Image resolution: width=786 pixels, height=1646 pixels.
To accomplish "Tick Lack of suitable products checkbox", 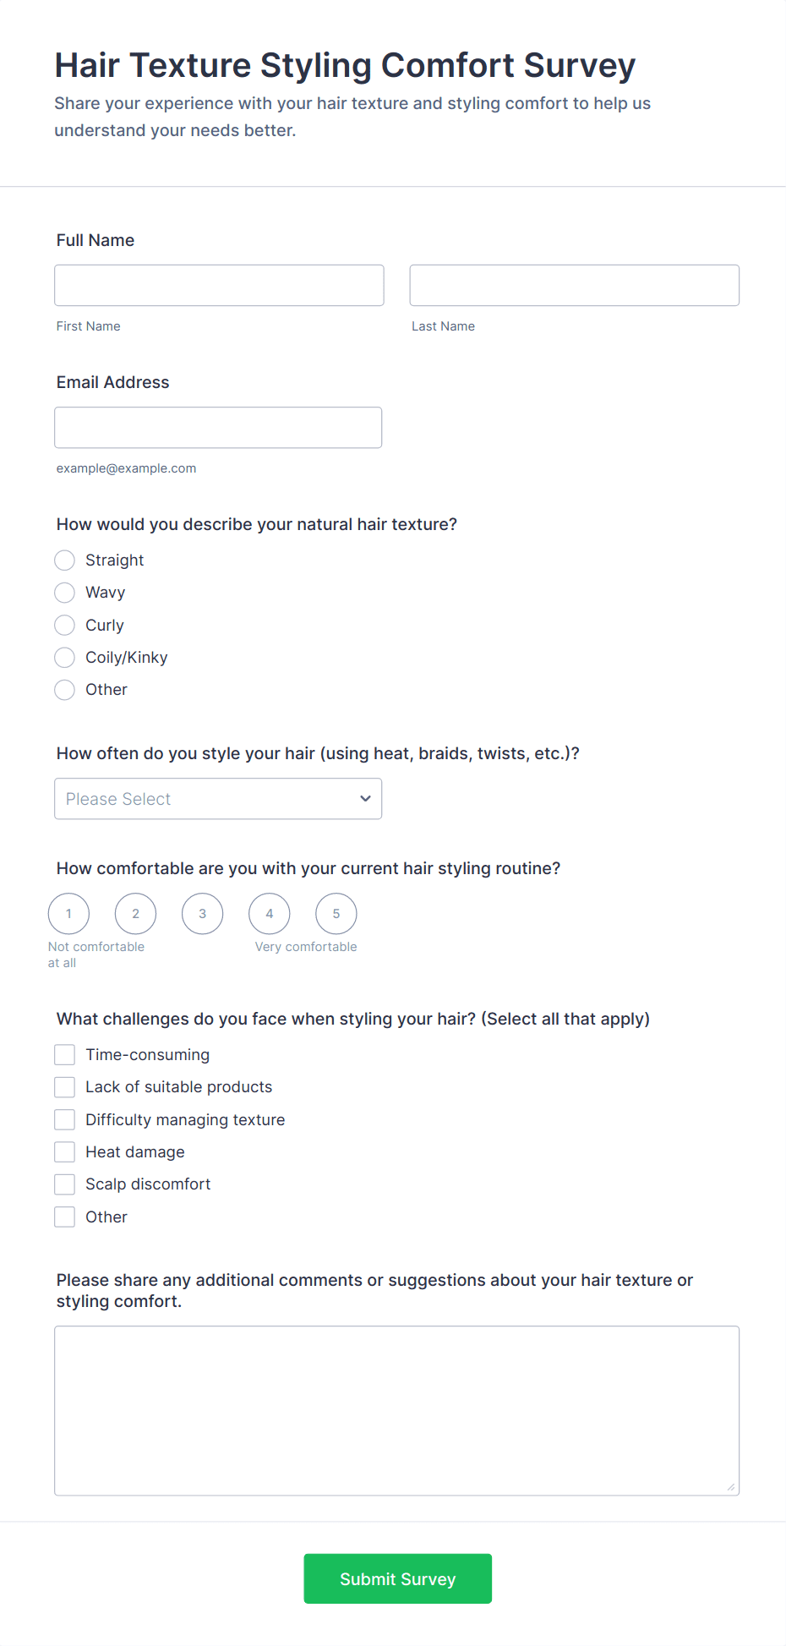I will pos(65,1087).
